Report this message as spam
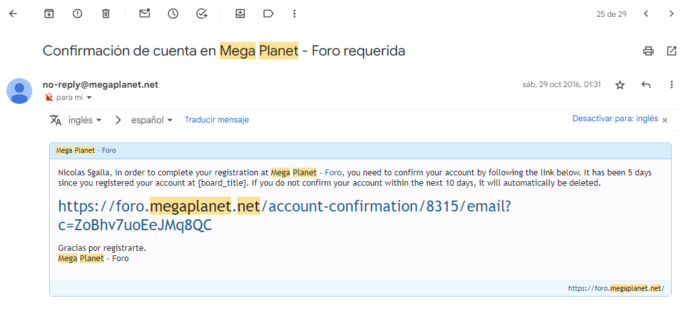Screen dimensions: 684x314 78,14
